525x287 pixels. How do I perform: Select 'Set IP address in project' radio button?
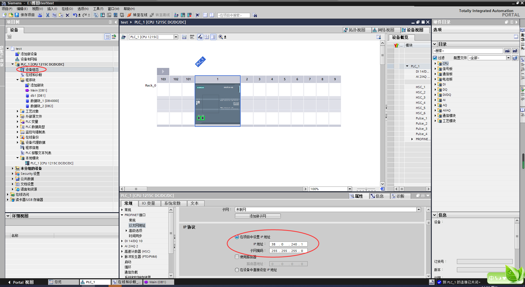pyautogui.click(x=237, y=237)
